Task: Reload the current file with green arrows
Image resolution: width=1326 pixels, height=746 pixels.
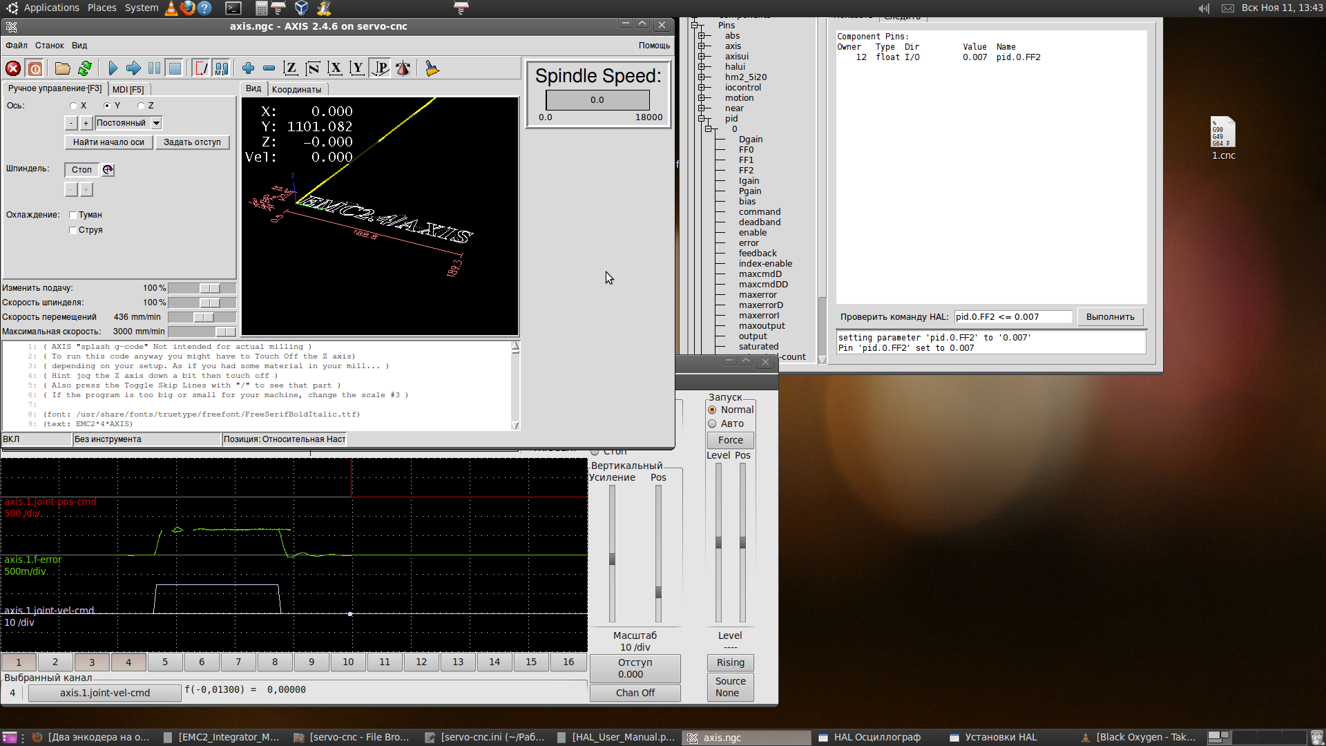Action: coord(84,68)
